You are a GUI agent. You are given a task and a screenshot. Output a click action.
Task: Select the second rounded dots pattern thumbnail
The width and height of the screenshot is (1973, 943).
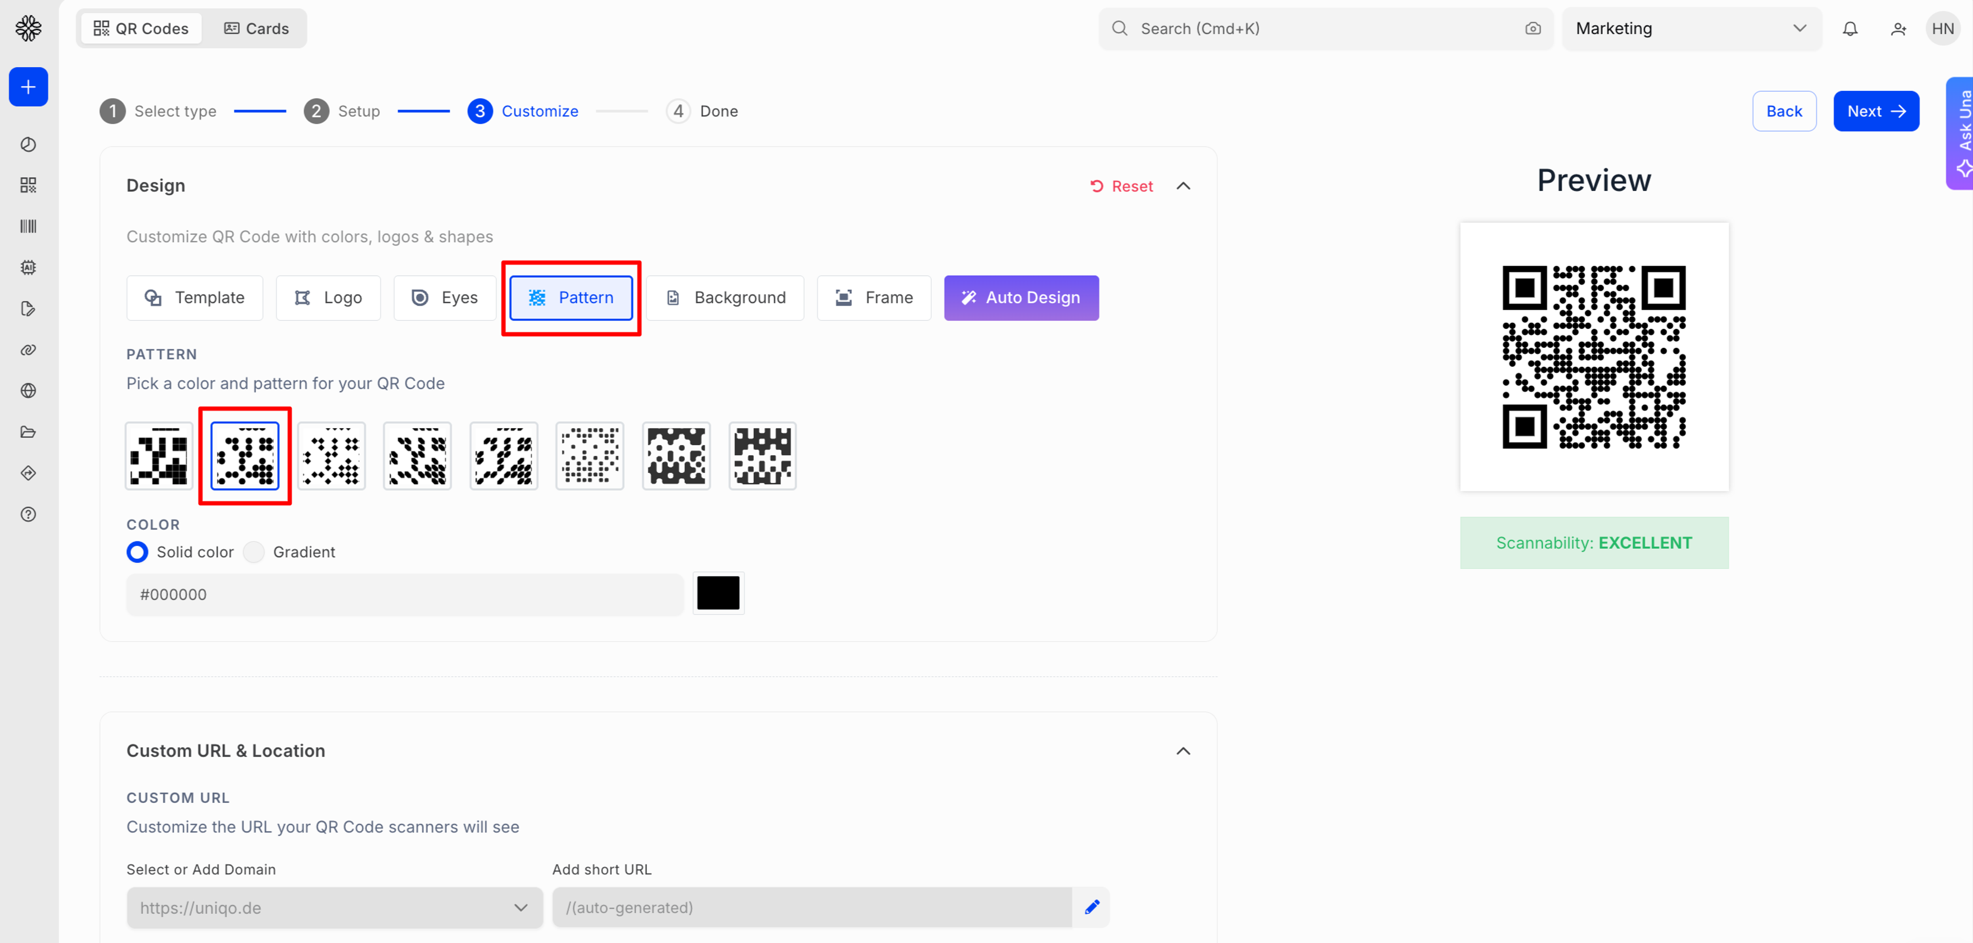245,456
